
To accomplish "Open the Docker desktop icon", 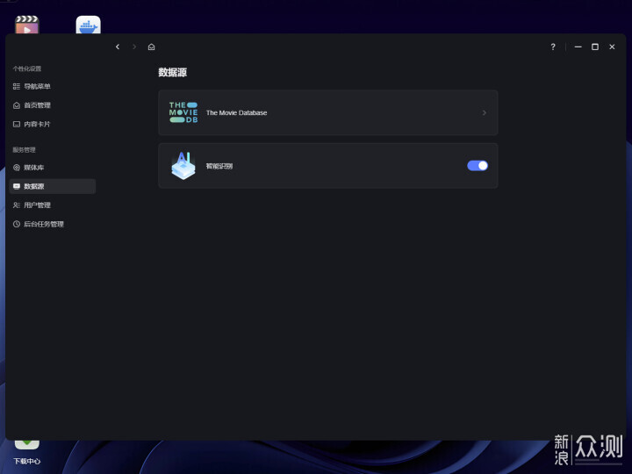I will click(x=89, y=25).
